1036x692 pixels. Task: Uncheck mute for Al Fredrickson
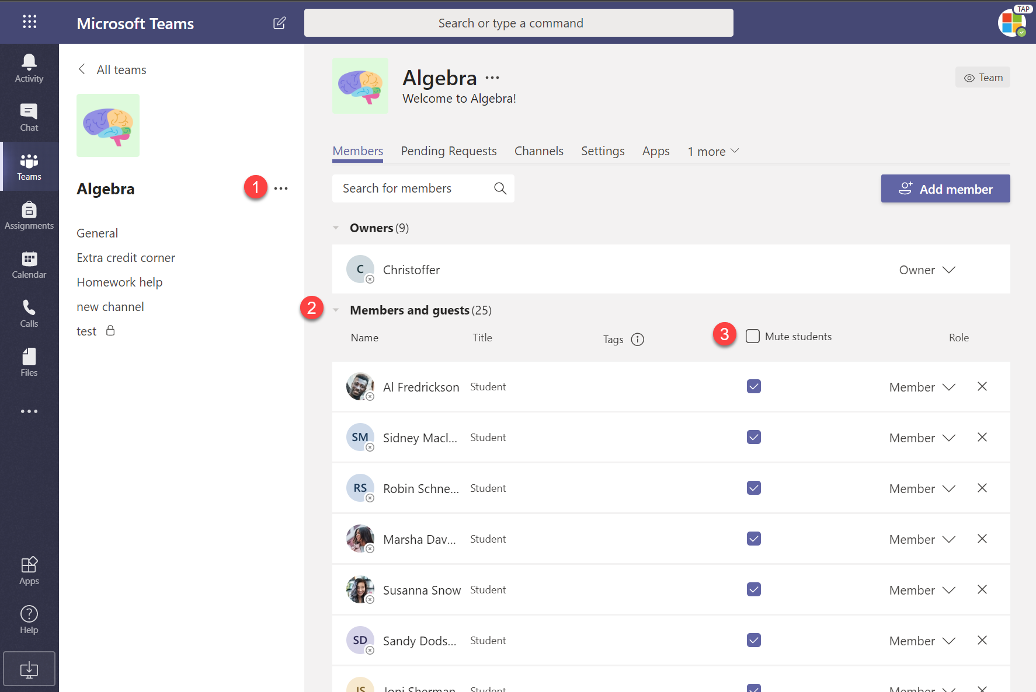pyautogui.click(x=753, y=387)
